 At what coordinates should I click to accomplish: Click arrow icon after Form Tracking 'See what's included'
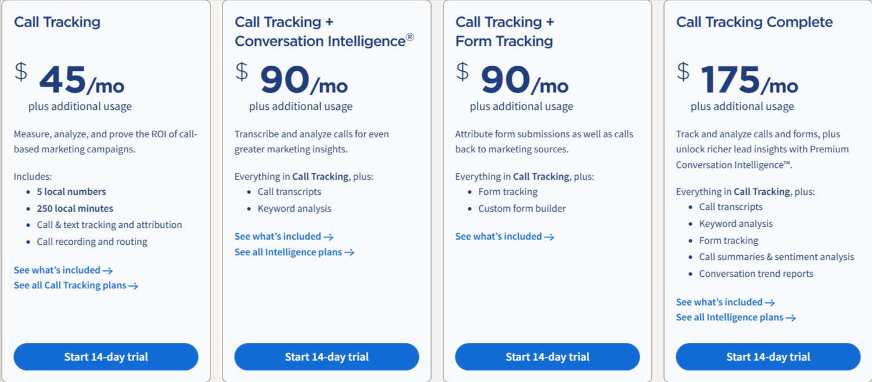tap(549, 237)
